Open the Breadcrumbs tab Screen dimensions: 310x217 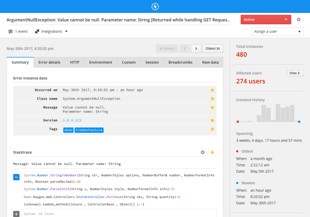pos(181,62)
